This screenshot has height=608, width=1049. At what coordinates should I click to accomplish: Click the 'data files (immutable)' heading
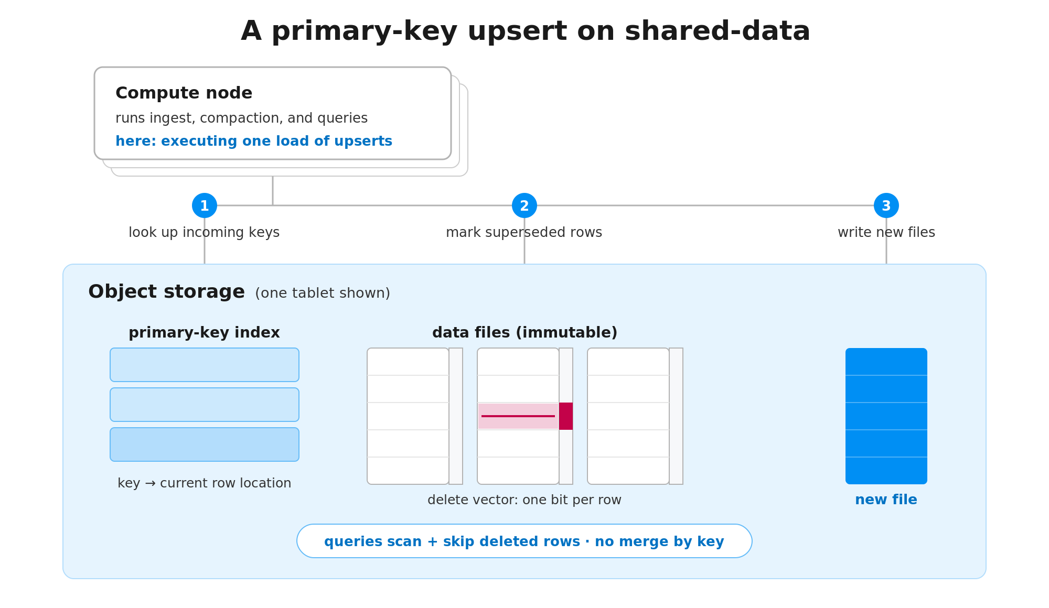[524, 333]
